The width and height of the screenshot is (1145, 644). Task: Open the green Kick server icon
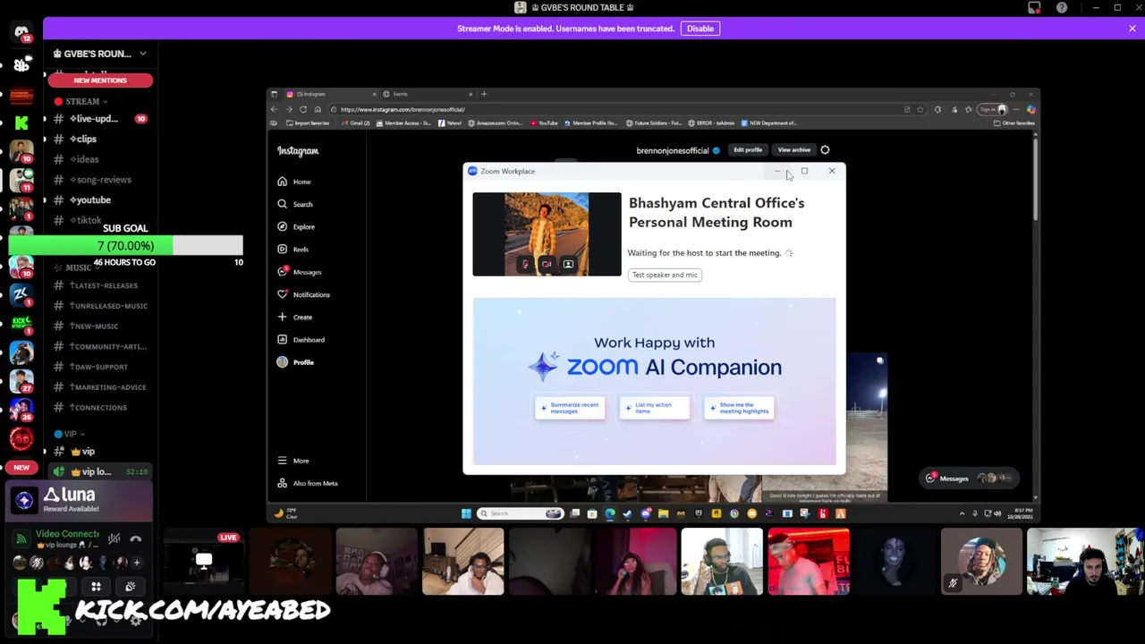(21, 123)
